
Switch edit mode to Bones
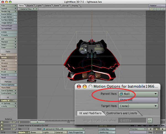pyautogui.click(x=36, y=132)
